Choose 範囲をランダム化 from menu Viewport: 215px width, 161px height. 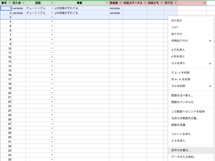point(191,102)
